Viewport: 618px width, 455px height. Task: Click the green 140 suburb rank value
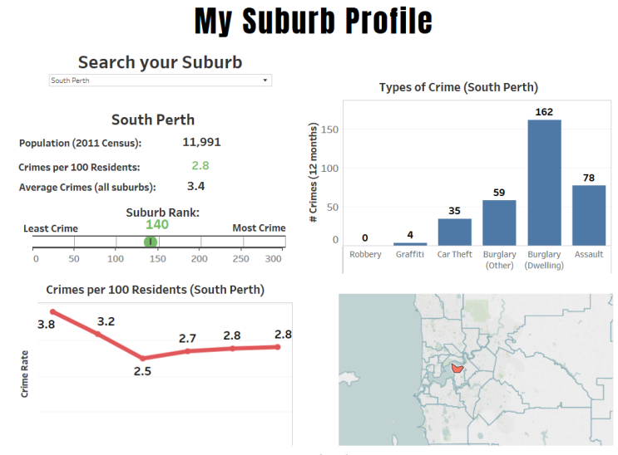(x=157, y=224)
